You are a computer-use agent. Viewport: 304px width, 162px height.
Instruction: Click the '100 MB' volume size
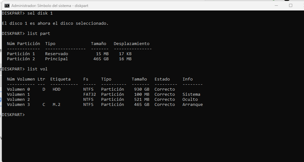point(142,94)
